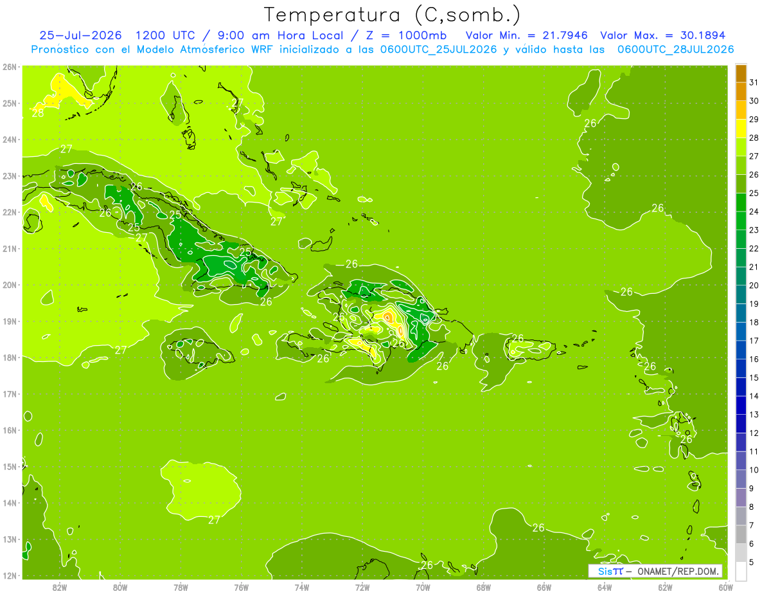Click "0600UTC_25JUL2026" initialization timestamp
Viewport: 771px width, 596px height.
coord(439,50)
